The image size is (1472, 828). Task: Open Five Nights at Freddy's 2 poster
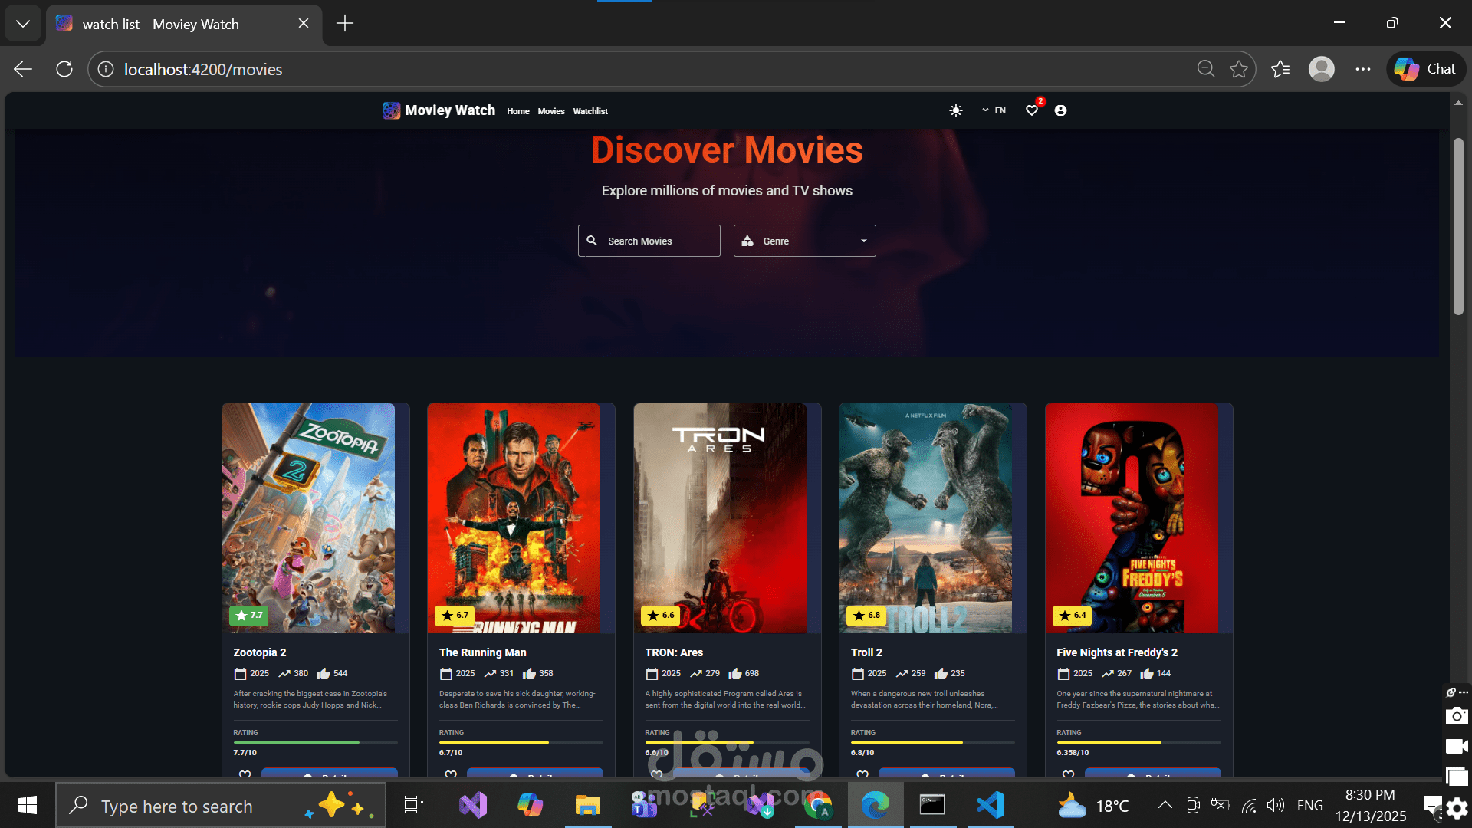pos(1132,518)
